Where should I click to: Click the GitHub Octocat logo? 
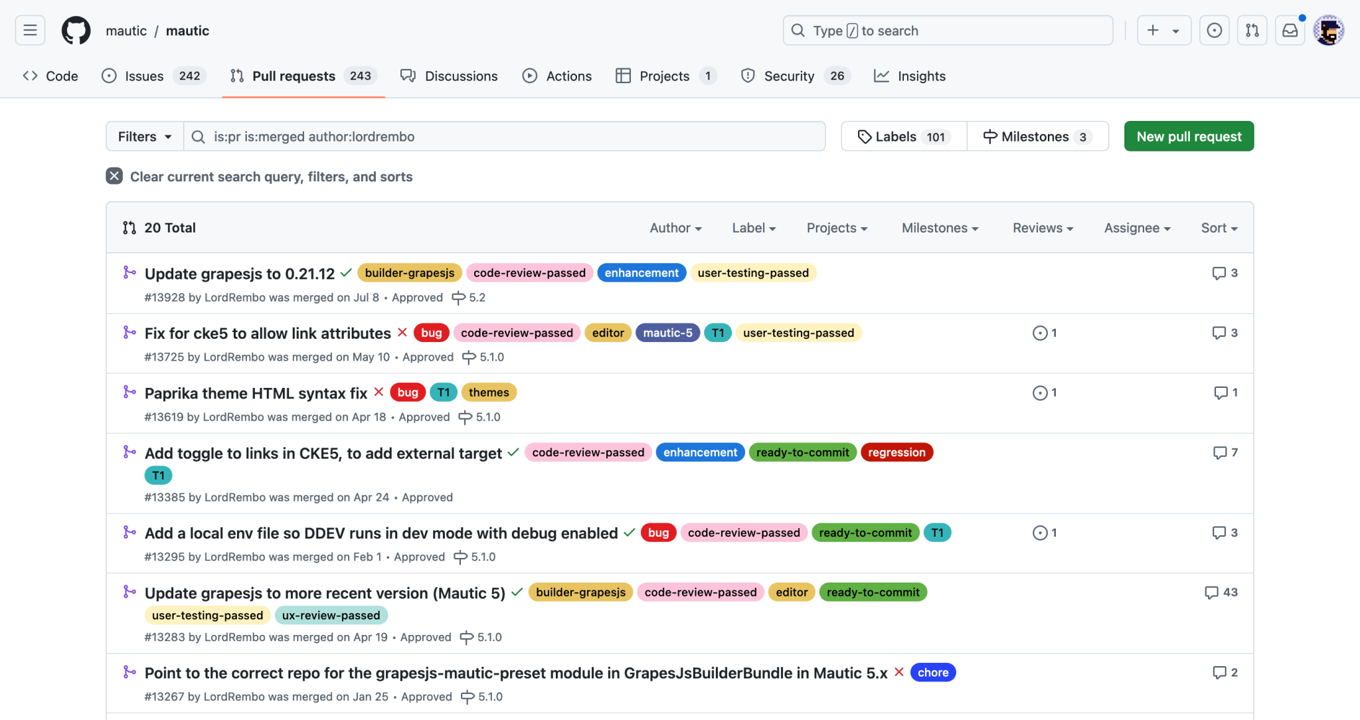pyautogui.click(x=76, y=31)
